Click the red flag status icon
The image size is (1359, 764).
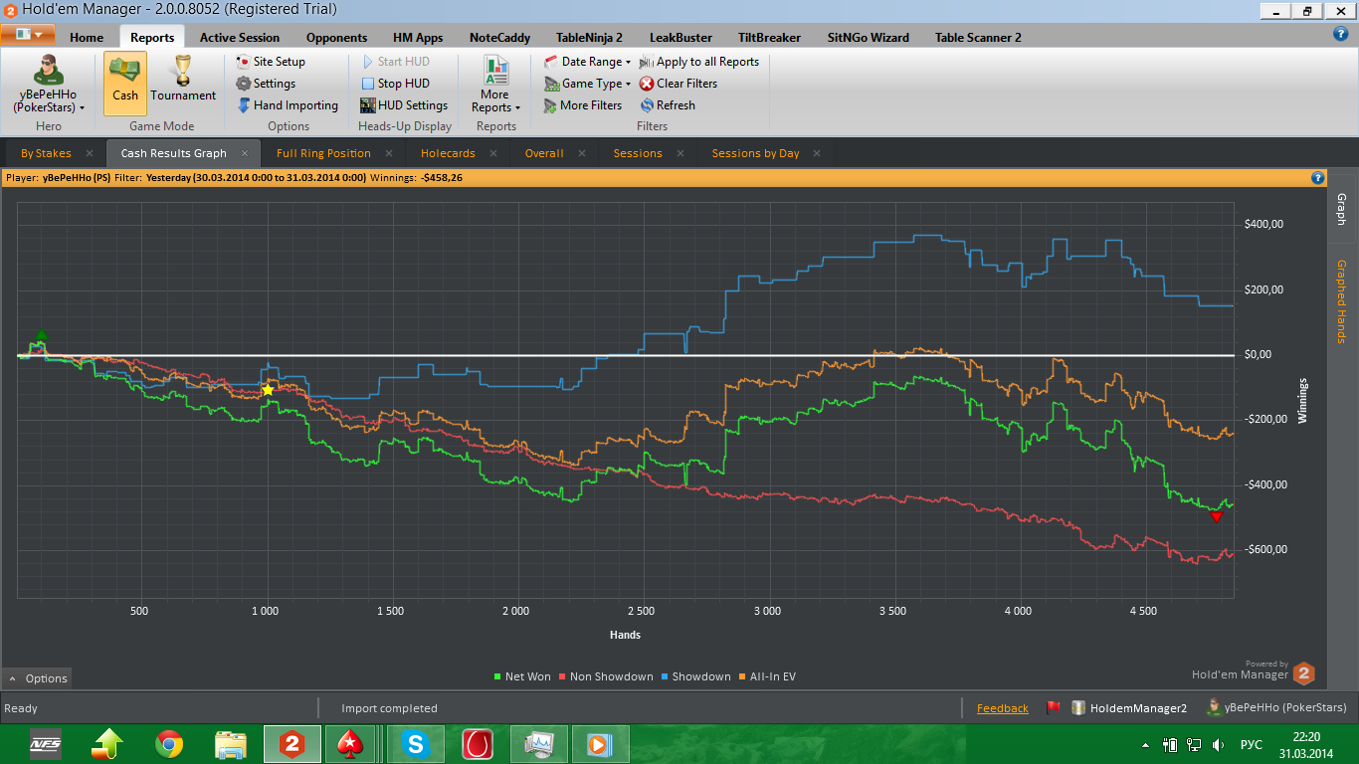(1054, 708)
